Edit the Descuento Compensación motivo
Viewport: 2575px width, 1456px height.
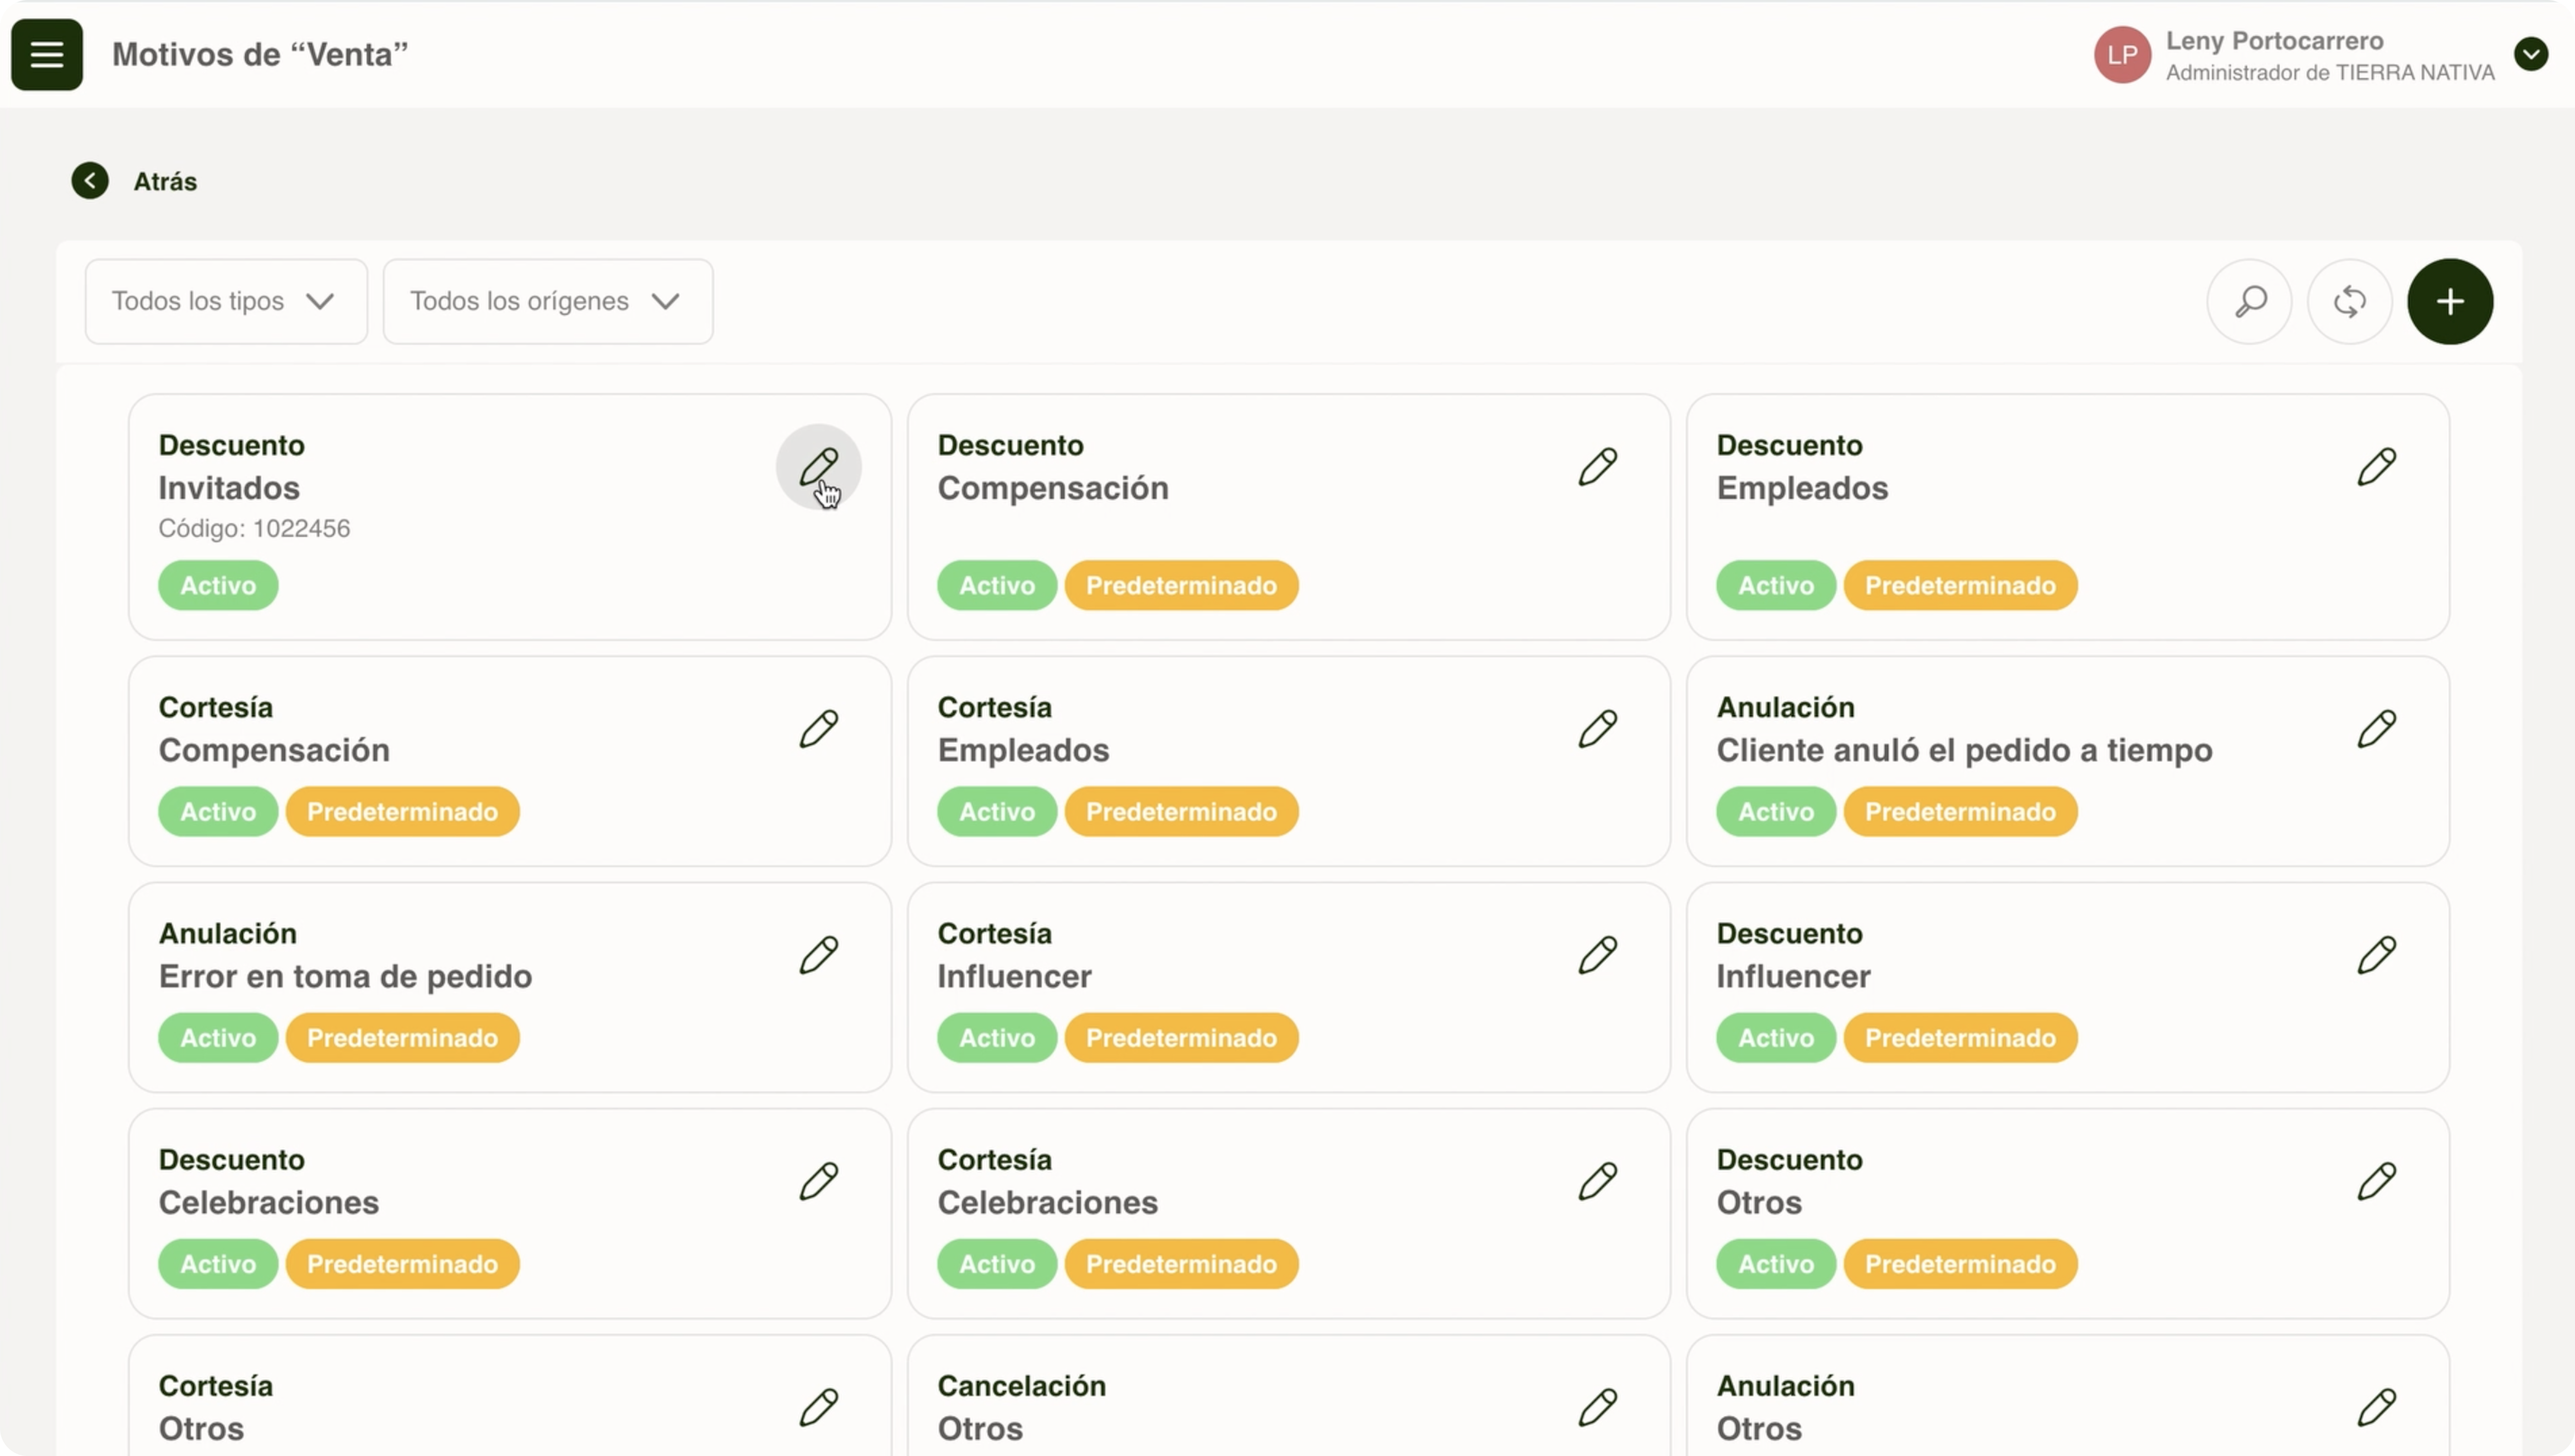click(1597, 466)
